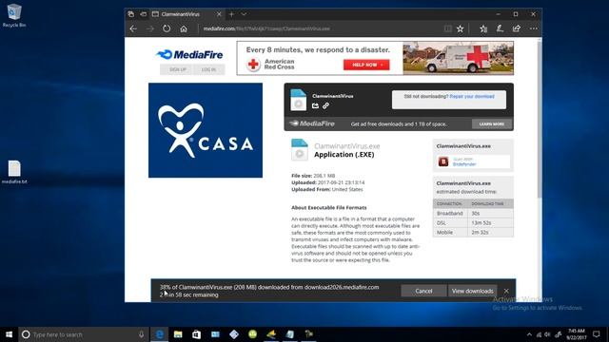Open the Recycle Bin desktop icon
The image size is (609, 342).
14,15
